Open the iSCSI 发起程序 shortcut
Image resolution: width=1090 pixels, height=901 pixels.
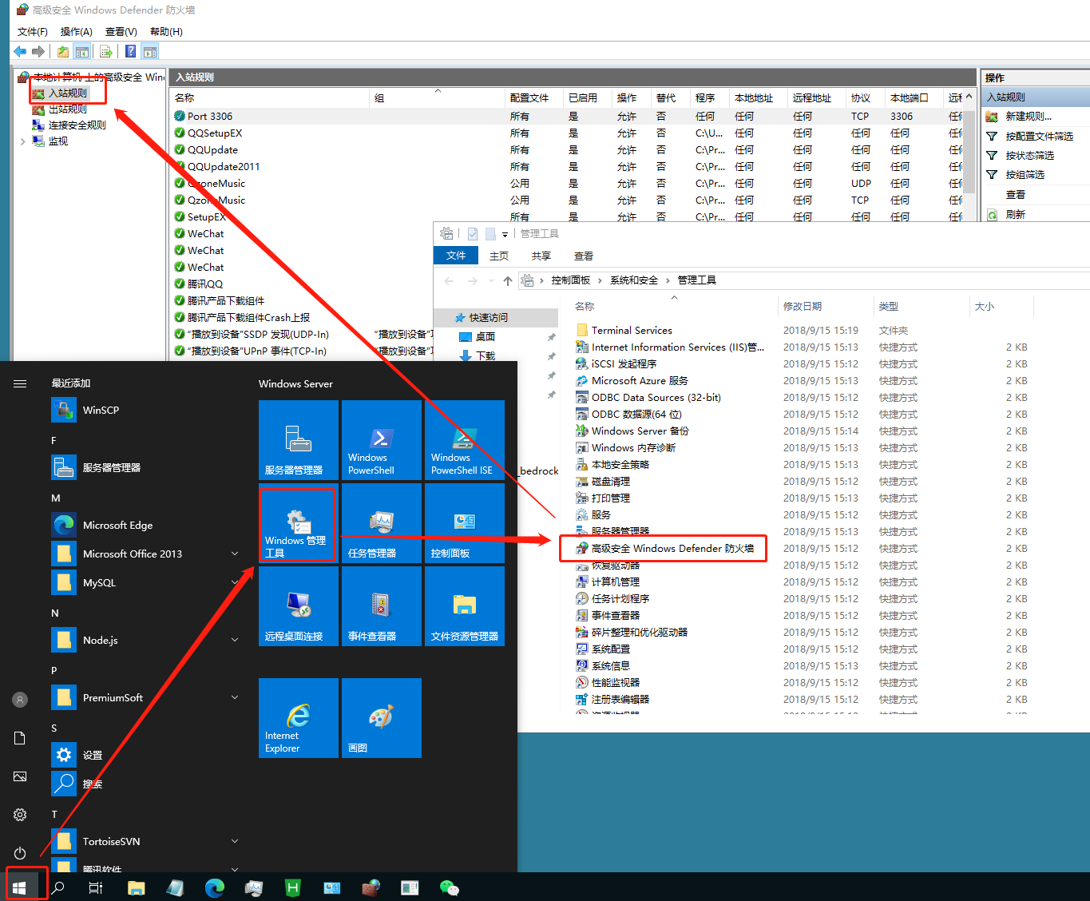[624, 364]
